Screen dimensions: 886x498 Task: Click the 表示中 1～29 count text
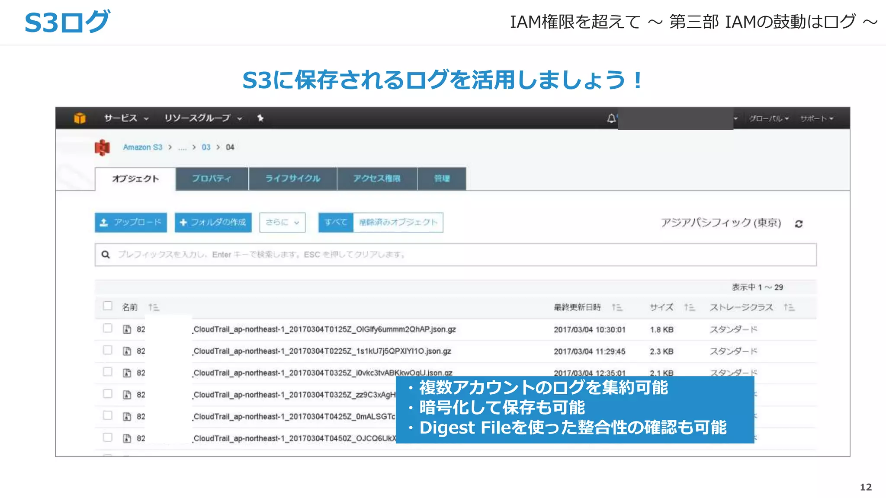point(757,287)
